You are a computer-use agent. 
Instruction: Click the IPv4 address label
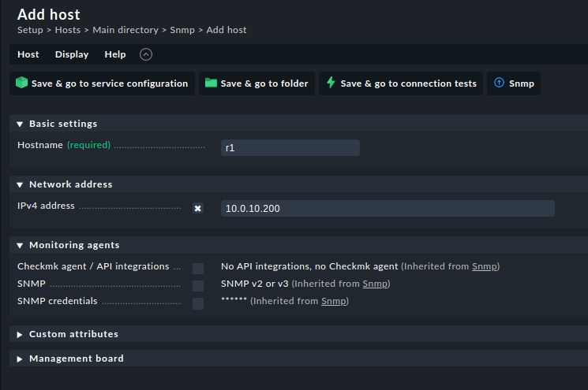(x=46, y=206)
